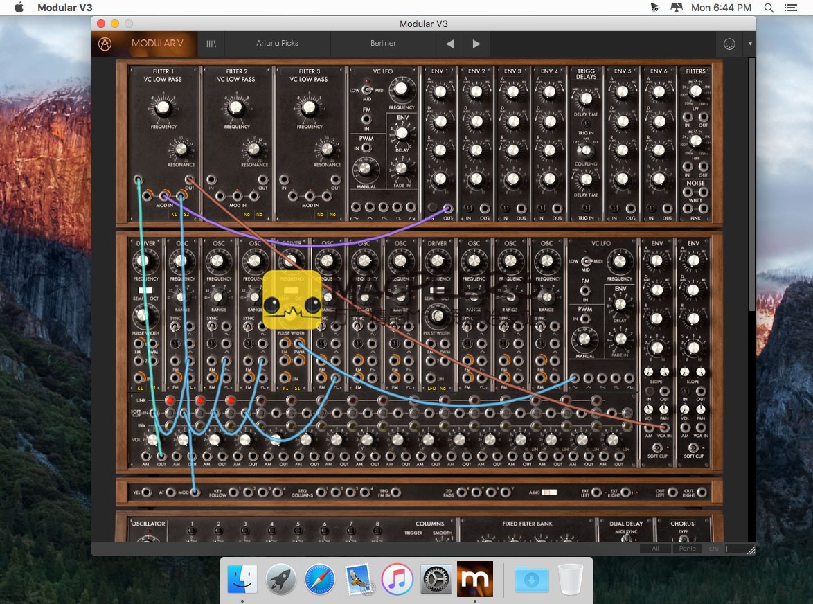
Task: Open the preset browser library icon
Action: pos(211,44)
